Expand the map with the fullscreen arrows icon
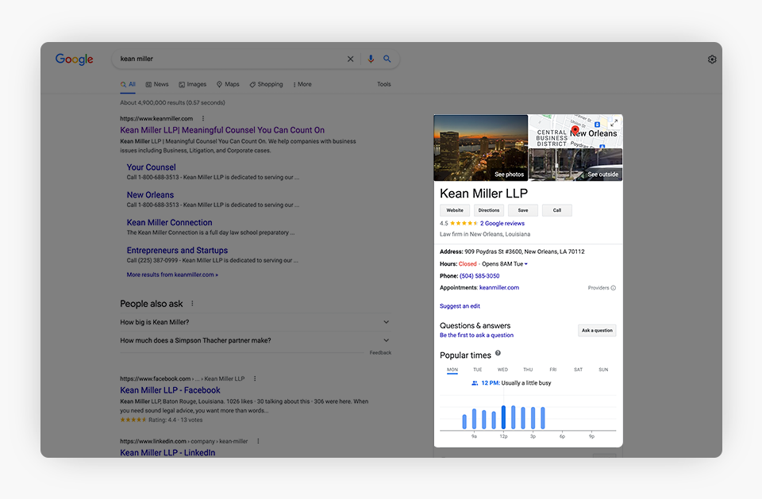Viewport: 762px width, 499px height. (x=614, y=123)
